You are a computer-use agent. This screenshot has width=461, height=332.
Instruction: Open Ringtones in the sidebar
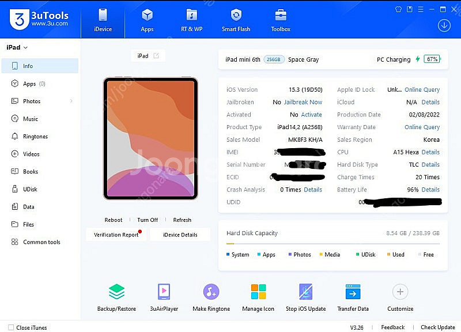pyautogui.click(x=40, y=137)
